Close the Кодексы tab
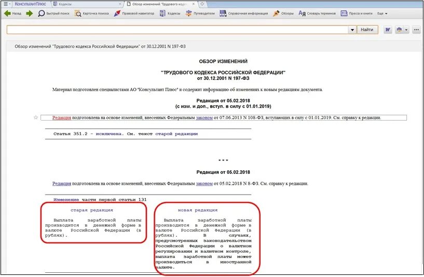This screenshot has width=424, height=277. click(120, 4)
